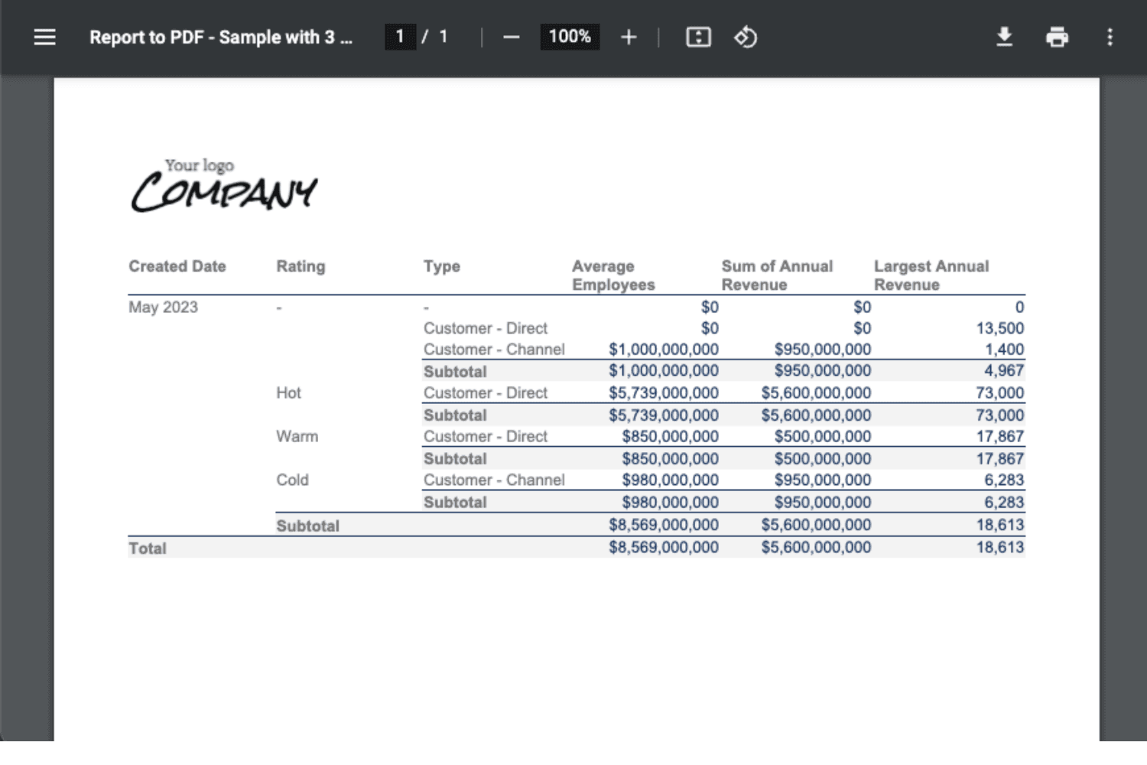Click $980,000,000 in the Cold Customer - Channel row
The width and height of the screenshot is (1147, 765).
tap(670, 480)
